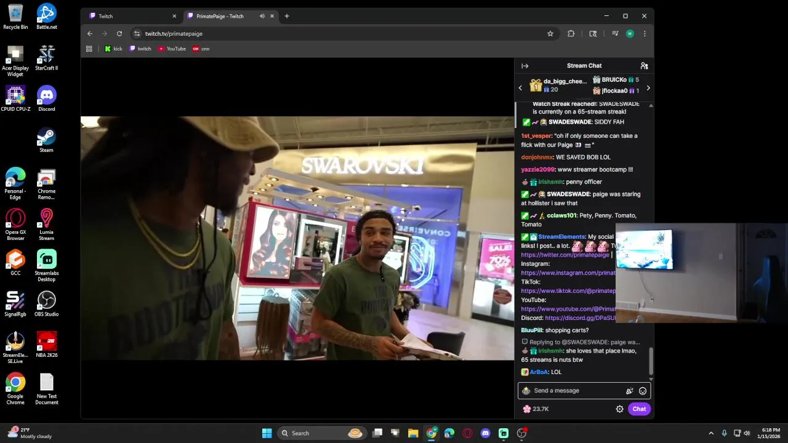788x443 pixels.
Task: Mute the PrimatePaige tab audio
Action: (262, 16)
